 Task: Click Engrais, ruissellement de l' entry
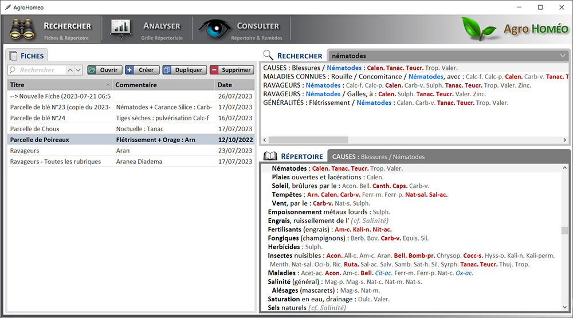[328, 221]
